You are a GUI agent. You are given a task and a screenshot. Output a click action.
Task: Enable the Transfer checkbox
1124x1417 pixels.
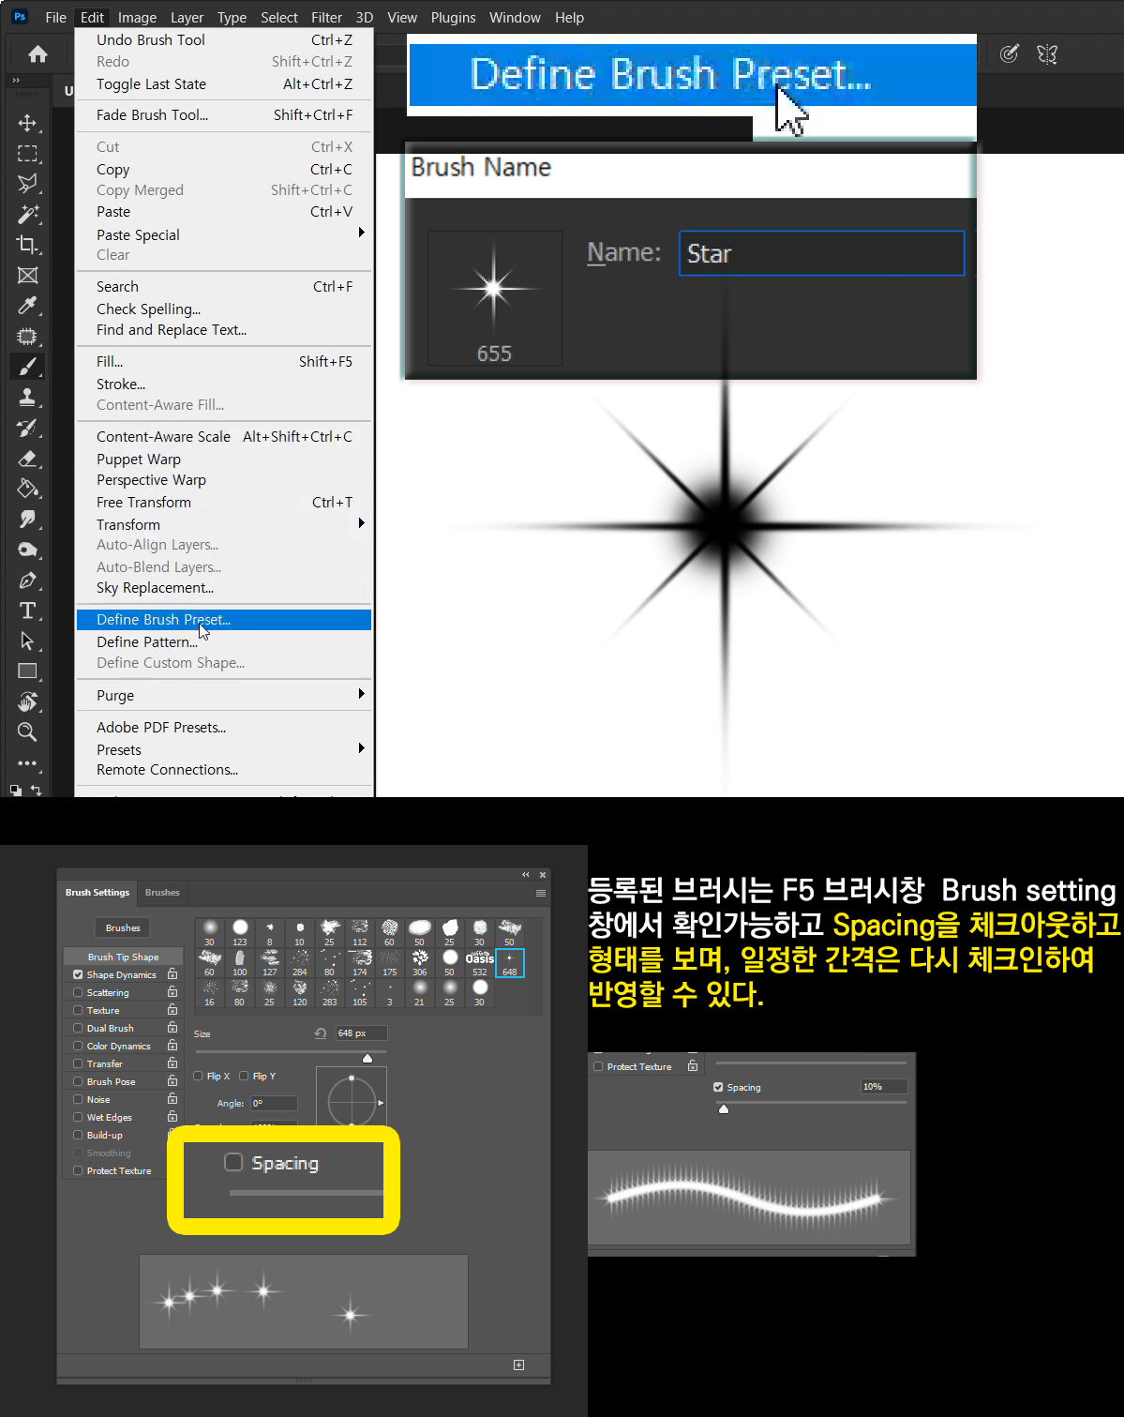click(x=78, y=1063)
